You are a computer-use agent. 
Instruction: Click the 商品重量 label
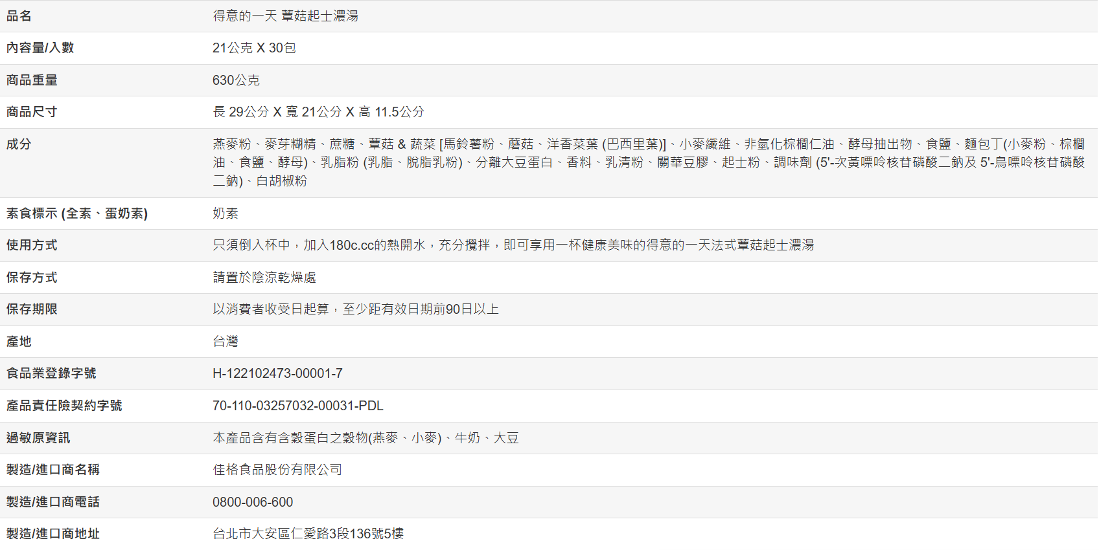pyautogui.click(x=32, y=80)
